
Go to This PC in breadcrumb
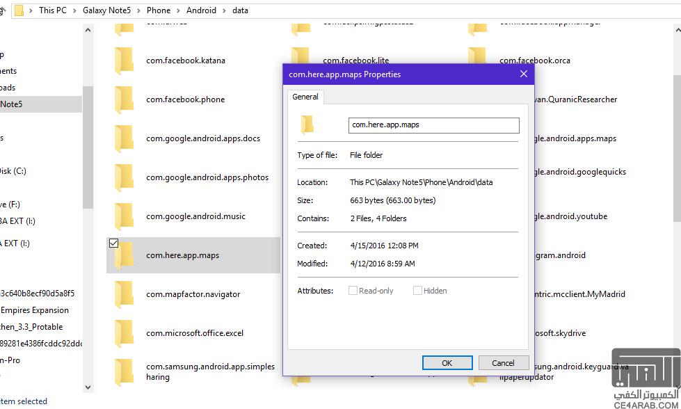pyautogui.click(x=53, y=10)
